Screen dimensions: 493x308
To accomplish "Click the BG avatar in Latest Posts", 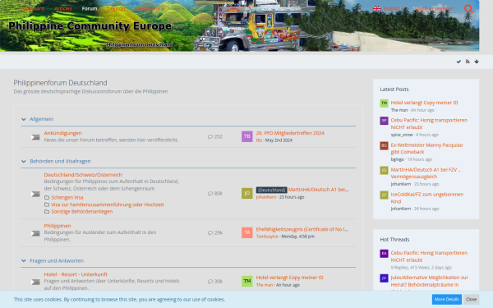I will (x=384, y=145).
